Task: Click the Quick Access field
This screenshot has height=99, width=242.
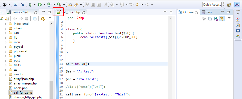Action: [212, 5]
